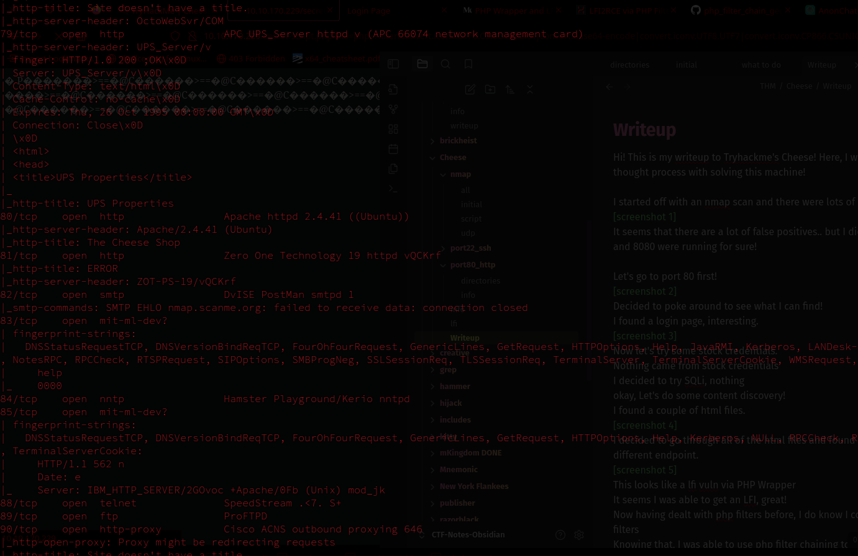The image size is (858, 556).
Task: Switch to the directories note tab
Action: [x=629, y=65]
